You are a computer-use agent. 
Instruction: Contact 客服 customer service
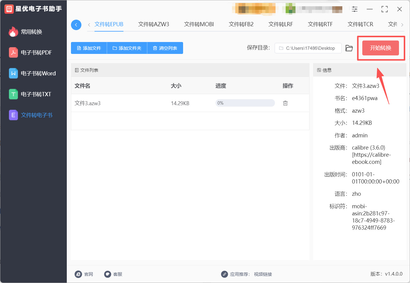[x=113, y=274]
